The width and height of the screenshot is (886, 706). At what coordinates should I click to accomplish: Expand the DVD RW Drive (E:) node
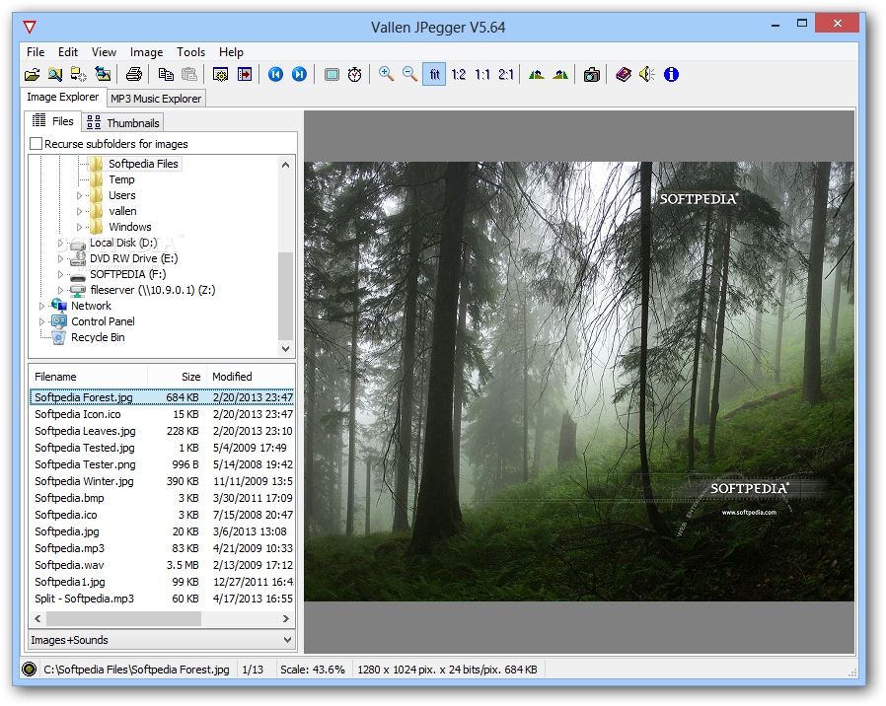(60, 258)
